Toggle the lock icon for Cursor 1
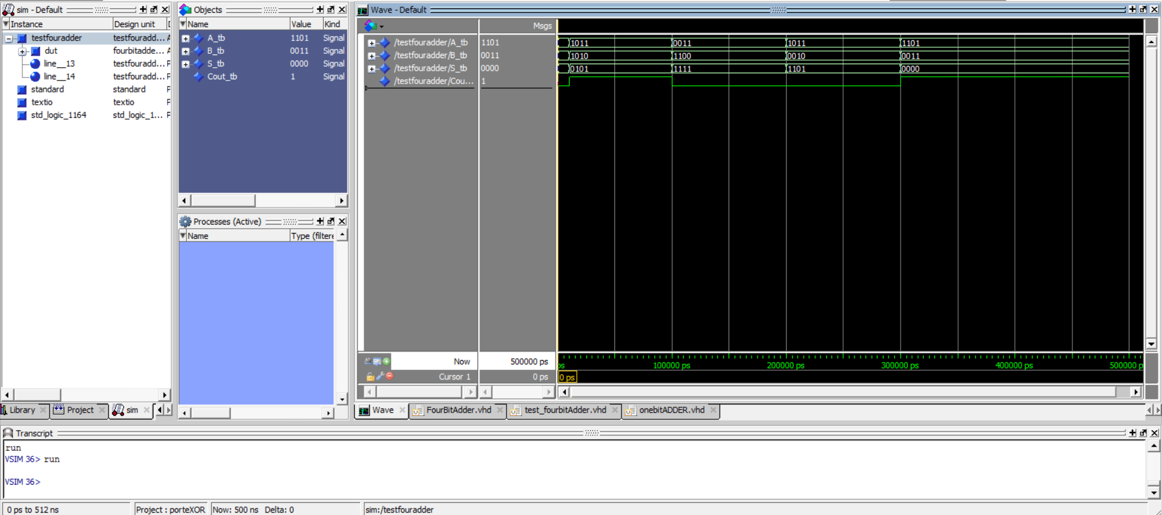The width and height of the screenshot is (1162, 515). point(370,376)
